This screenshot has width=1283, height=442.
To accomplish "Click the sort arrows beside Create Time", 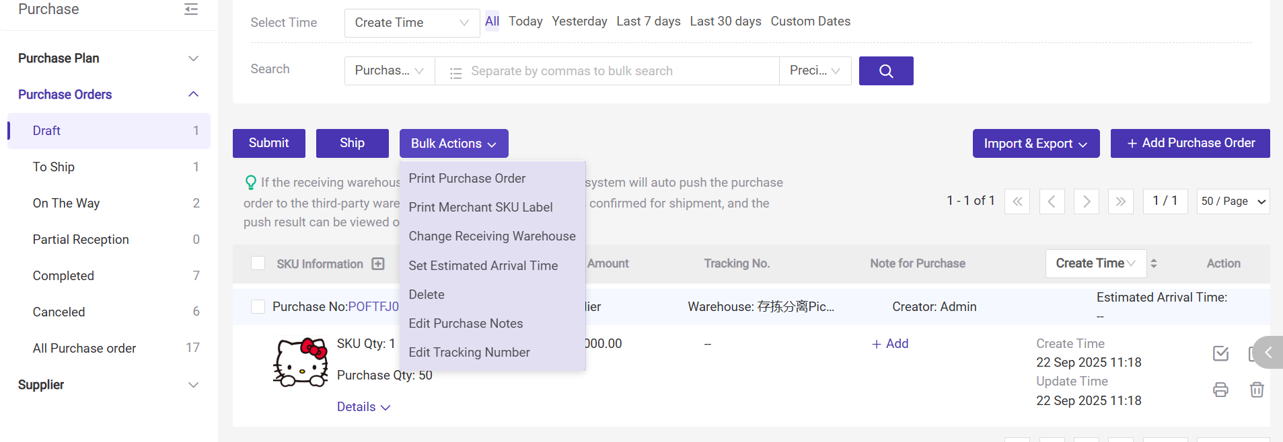I will click(x=1153, y=263).
